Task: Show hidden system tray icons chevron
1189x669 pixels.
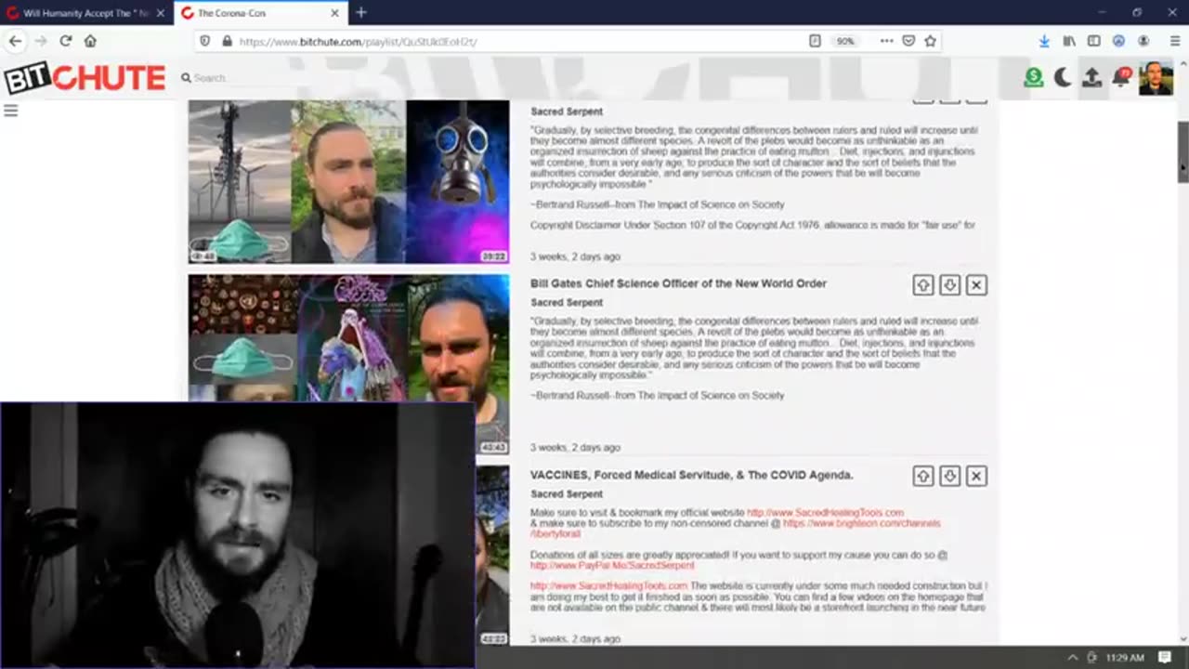Action: [x=1071, y=658]
